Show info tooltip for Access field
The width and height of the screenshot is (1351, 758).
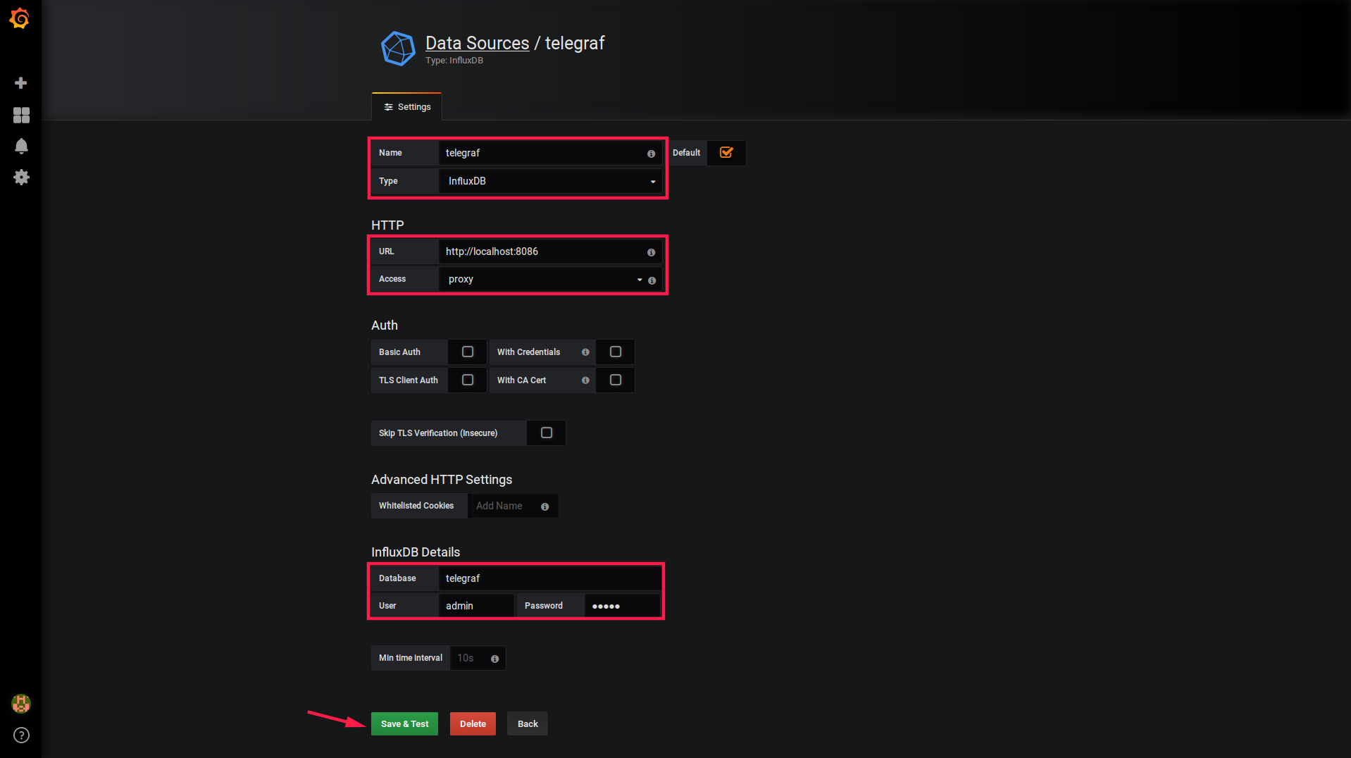coord(652,280)
